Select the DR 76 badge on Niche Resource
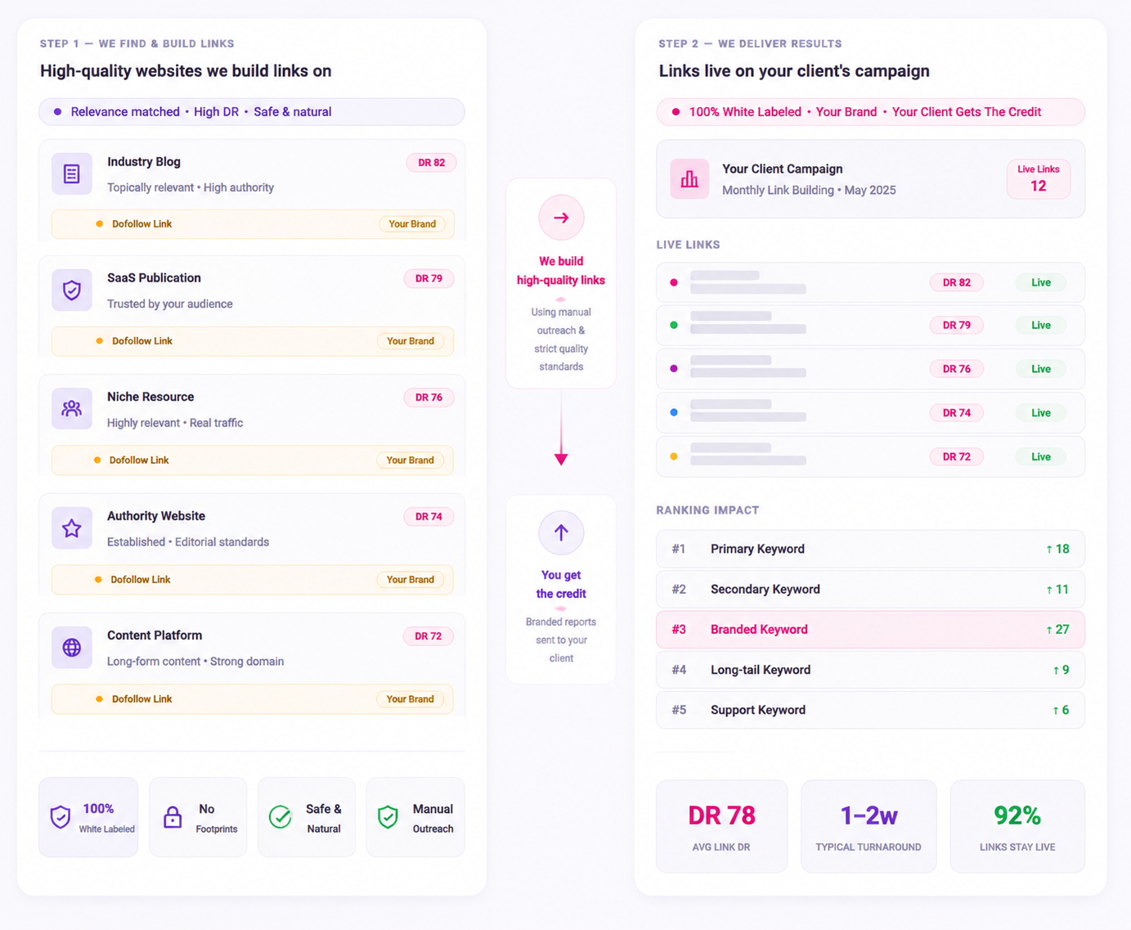 tap(429, 398)
